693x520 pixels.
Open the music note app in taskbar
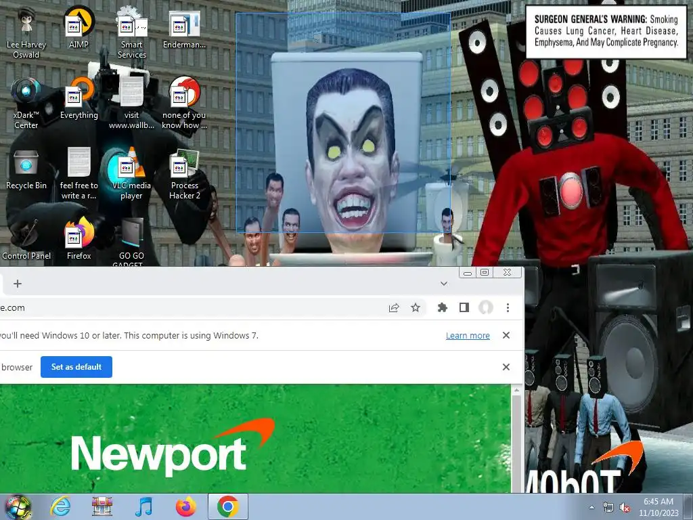[143, 506]
